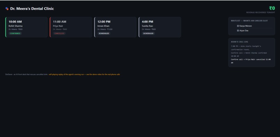Click the phone icon beside Arjun Das
This screenshot has width=280, height=137.
[x=238, y=30]
